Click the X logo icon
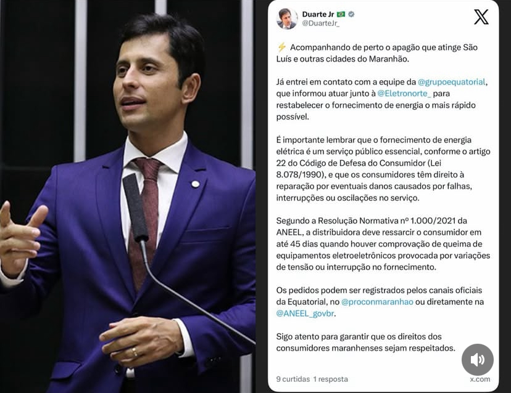 [x=481, y=17]
